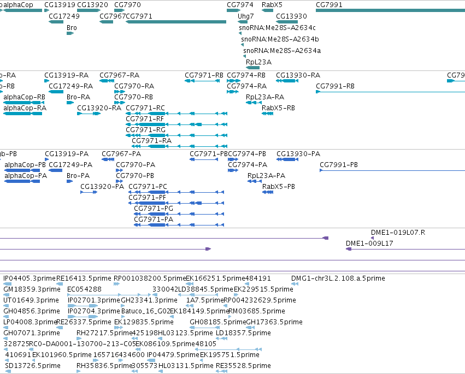This screenshot has width=465, height=374.
Task: Click the CG17249-RA transcript label
Action: (x=71, y=86)
